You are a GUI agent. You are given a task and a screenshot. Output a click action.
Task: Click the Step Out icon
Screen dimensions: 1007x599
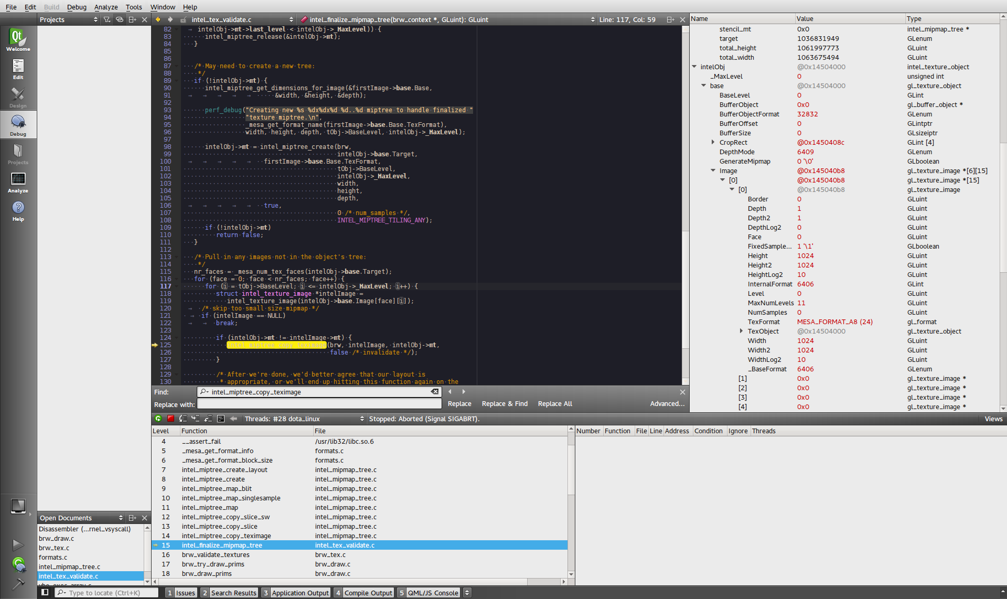208,419
